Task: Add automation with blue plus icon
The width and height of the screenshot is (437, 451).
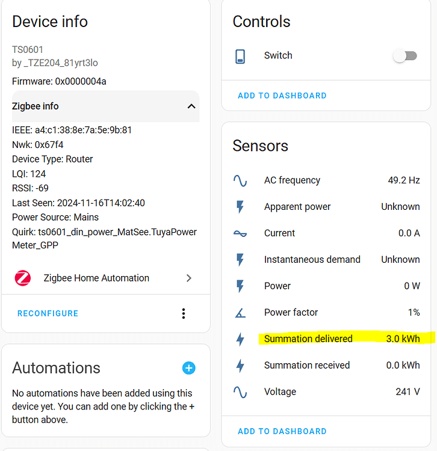Action: point(188,368)
